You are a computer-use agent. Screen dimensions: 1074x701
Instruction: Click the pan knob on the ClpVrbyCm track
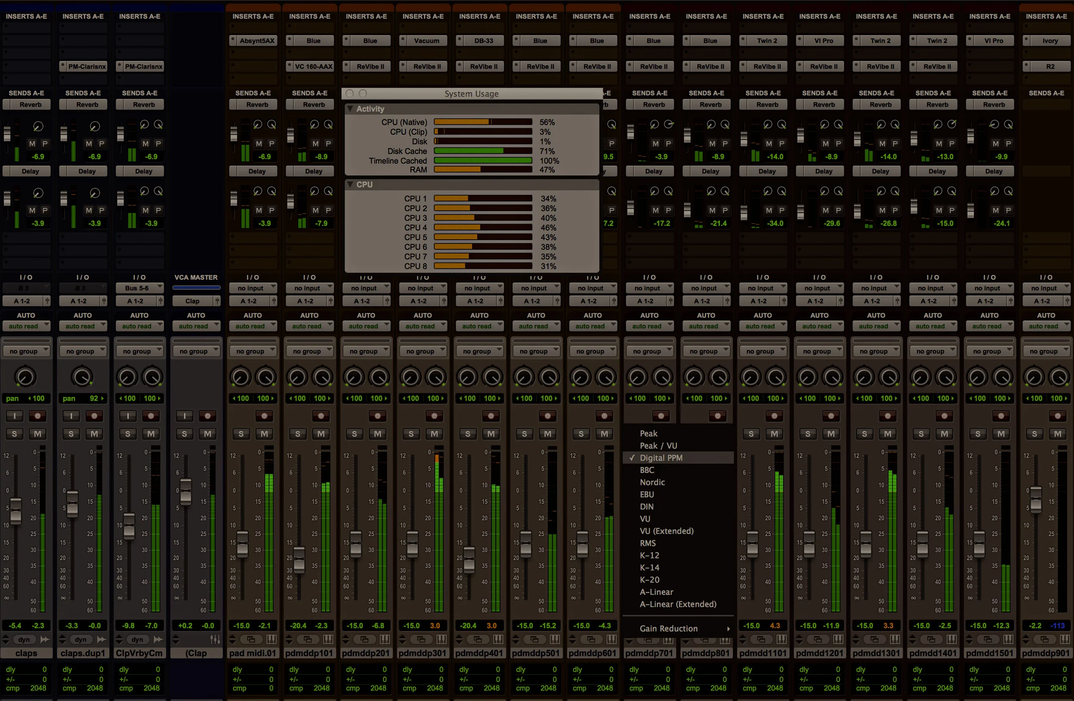coord(127,377)
